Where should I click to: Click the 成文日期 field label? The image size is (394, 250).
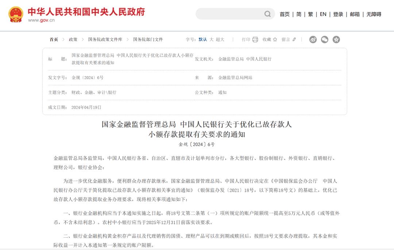[x=58, y=108]
